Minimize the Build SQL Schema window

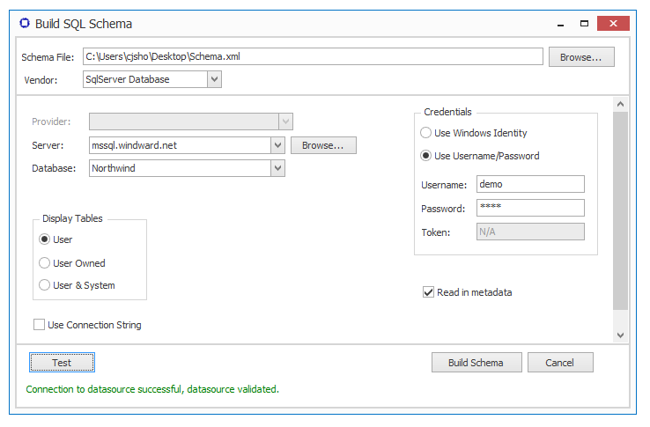561,24
